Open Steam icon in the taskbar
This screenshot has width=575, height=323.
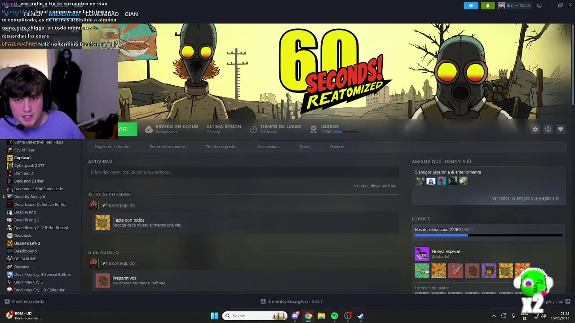[x=360, y=316]
